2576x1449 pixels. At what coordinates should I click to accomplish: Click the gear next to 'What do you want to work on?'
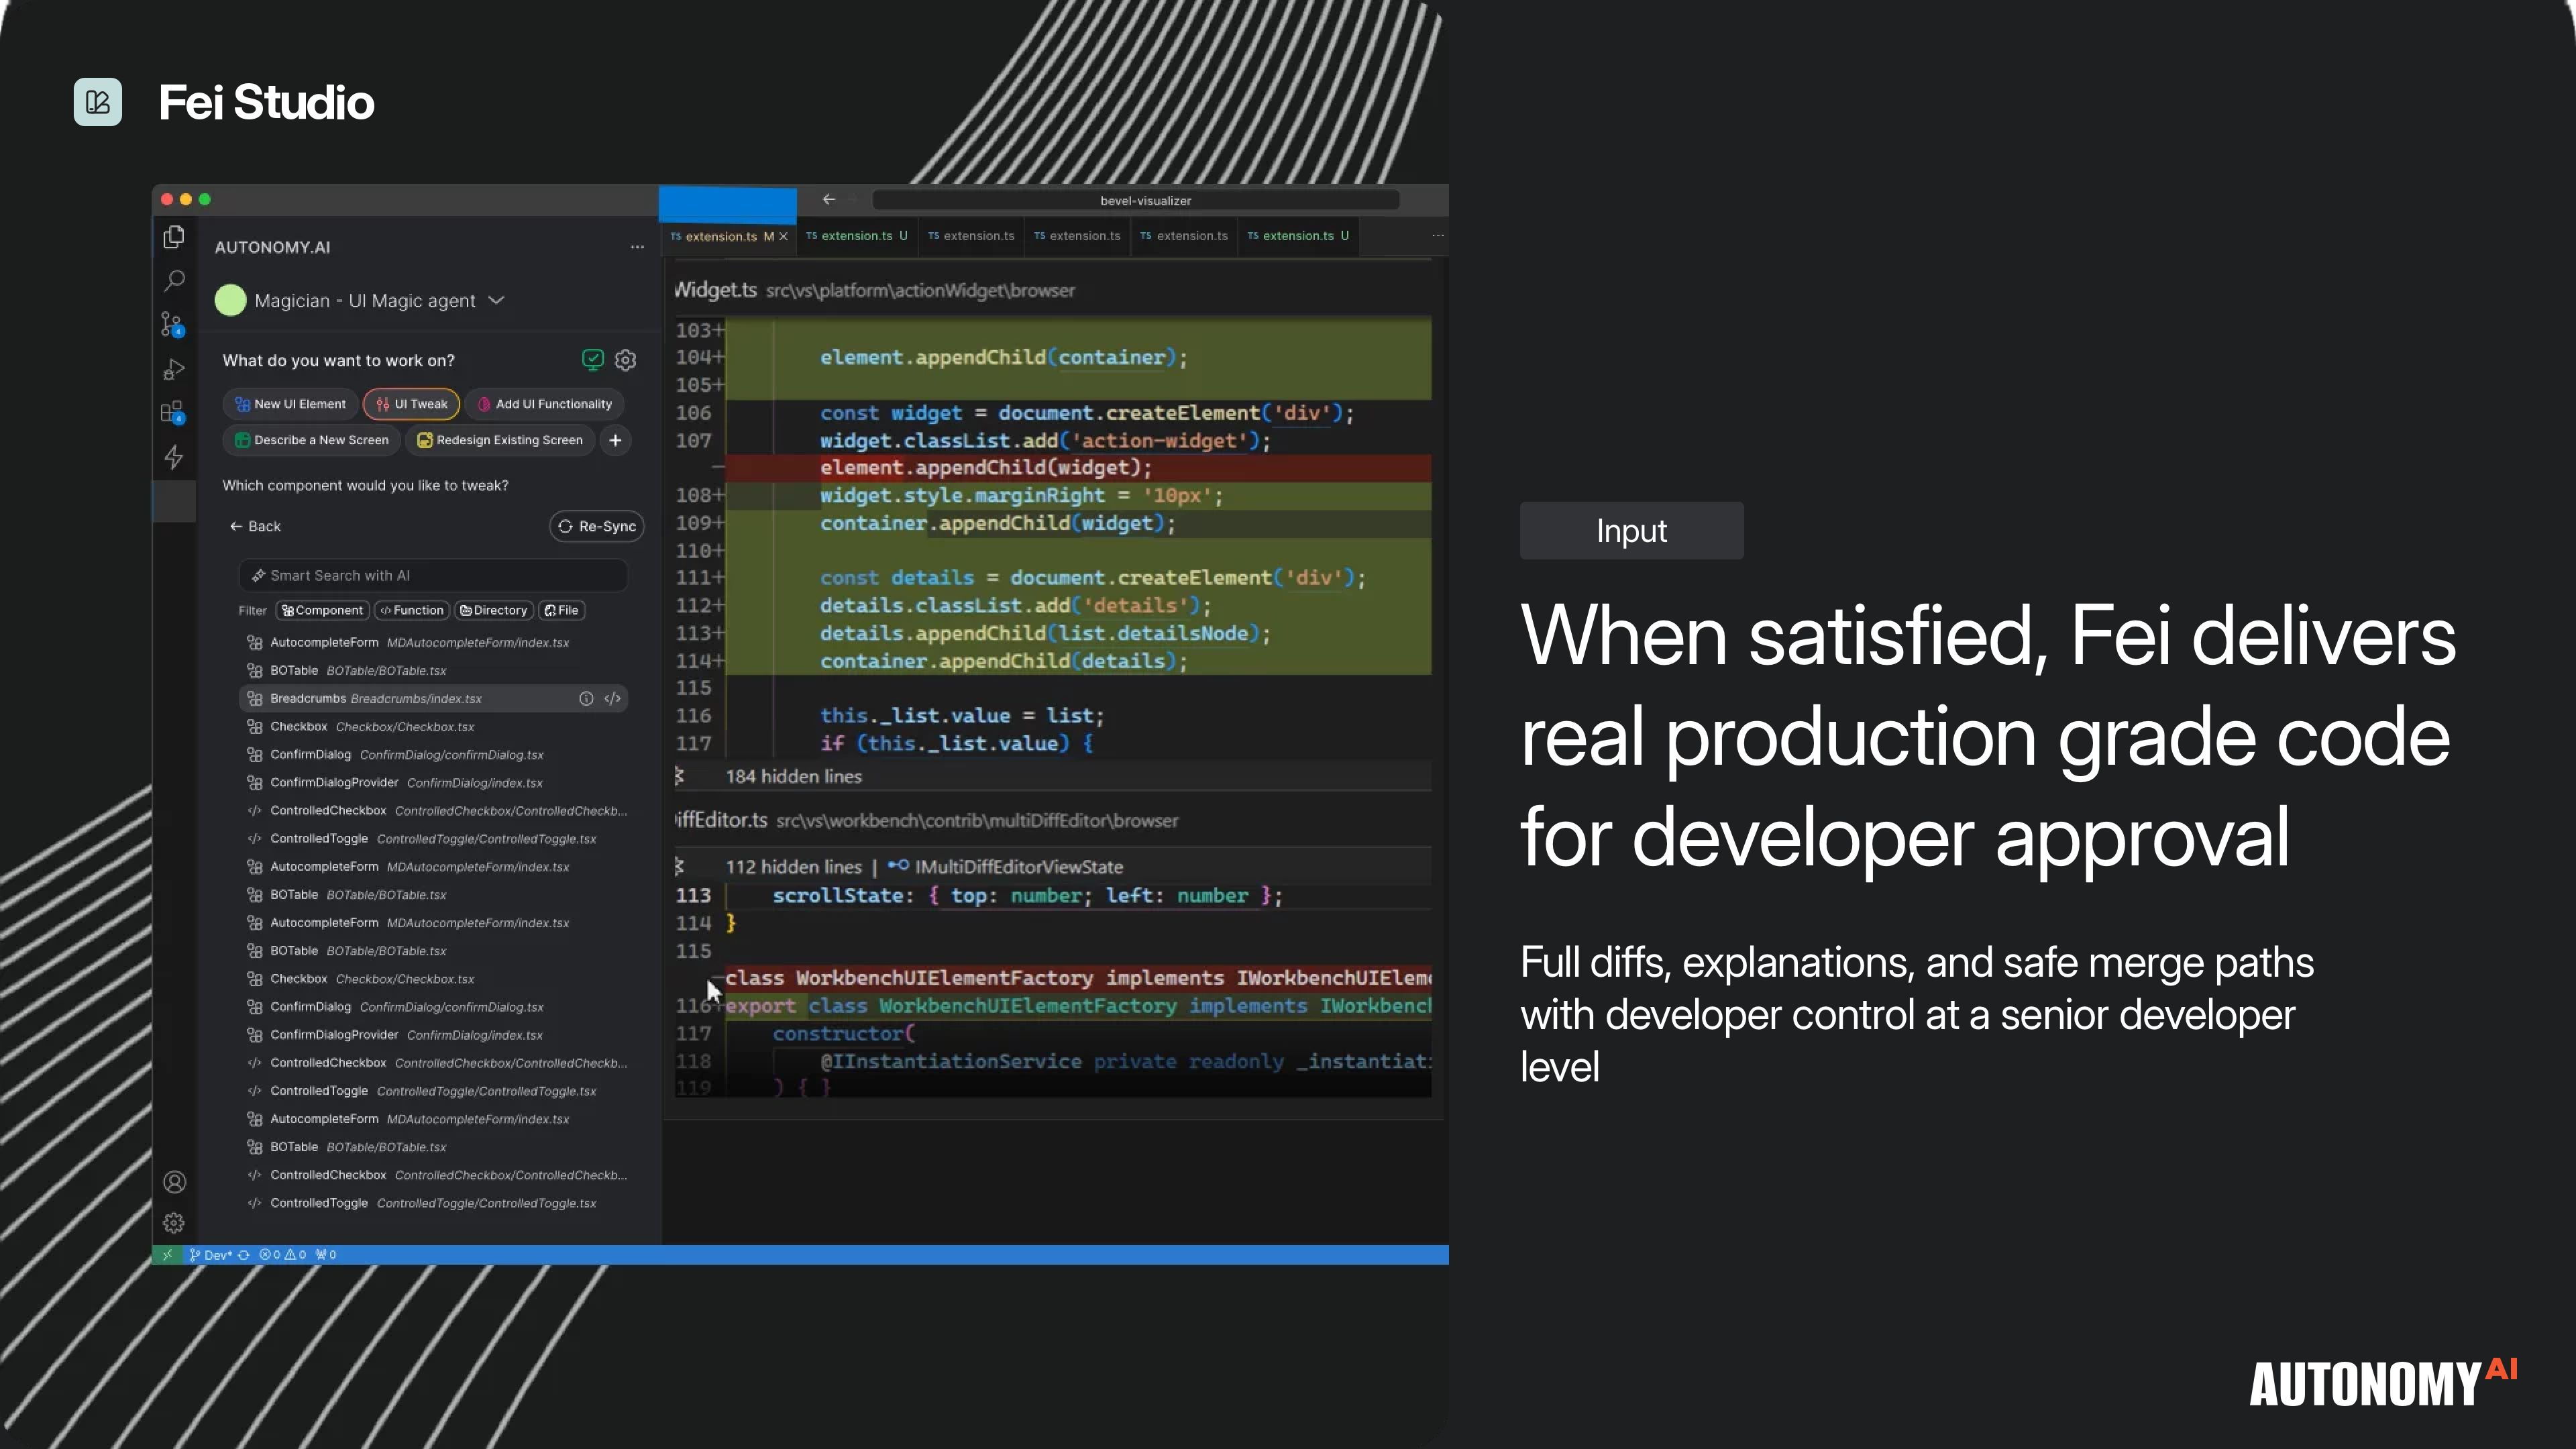[x=626, y=360]
